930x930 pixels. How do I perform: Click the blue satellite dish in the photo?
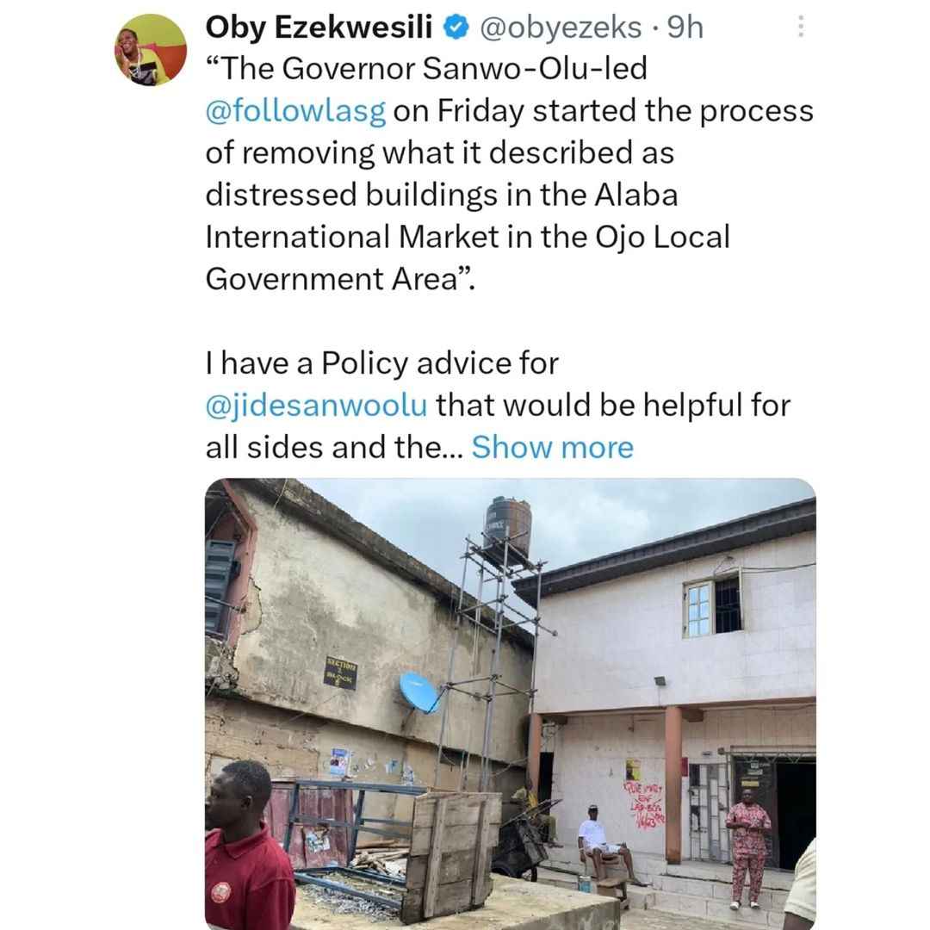click(418, 691)
